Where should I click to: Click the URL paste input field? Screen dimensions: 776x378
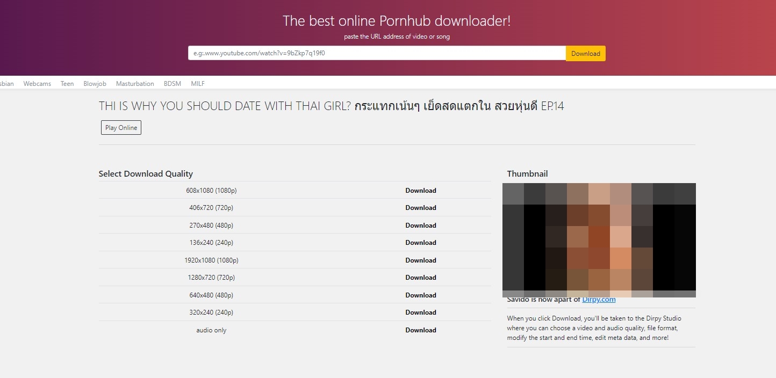377,53
